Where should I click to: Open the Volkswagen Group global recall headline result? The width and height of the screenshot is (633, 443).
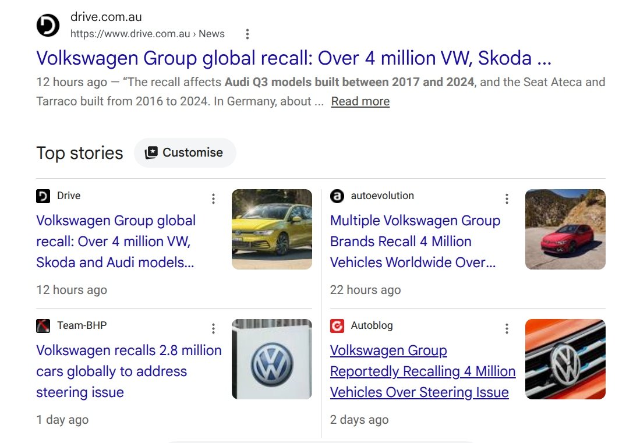pos(293,58)
